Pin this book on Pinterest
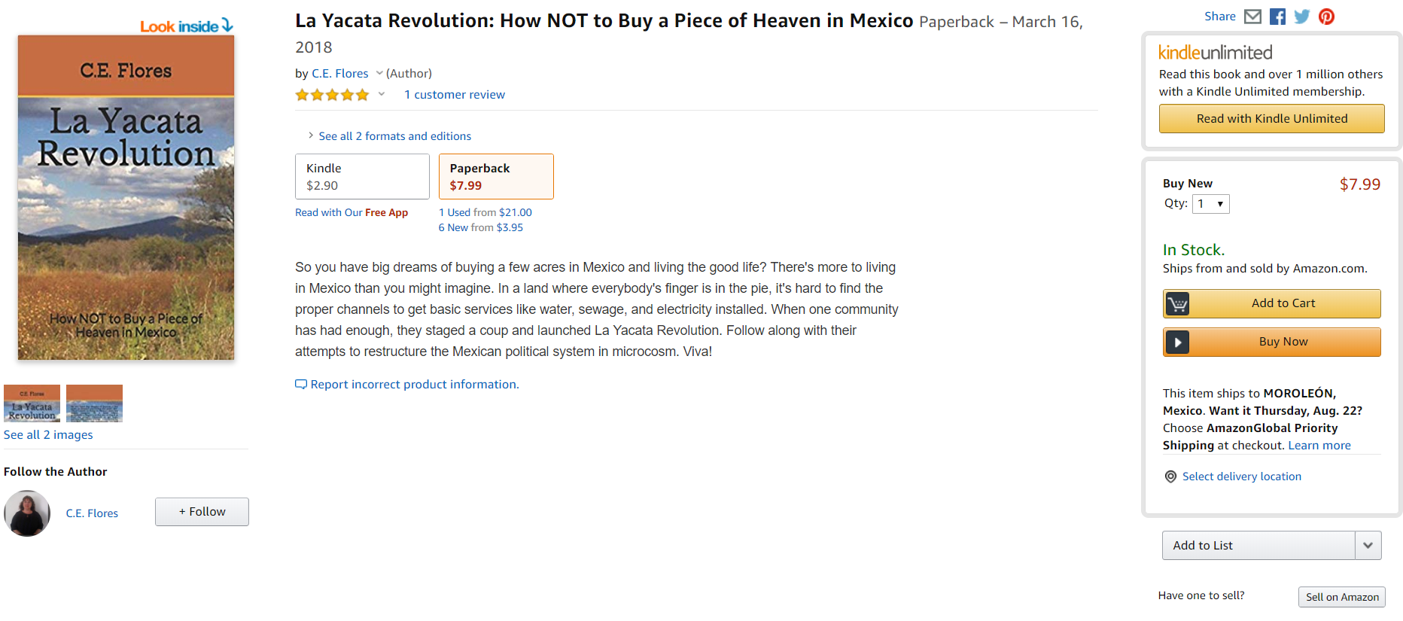This screenshot has height=621, width=1403. point(1326,17)
